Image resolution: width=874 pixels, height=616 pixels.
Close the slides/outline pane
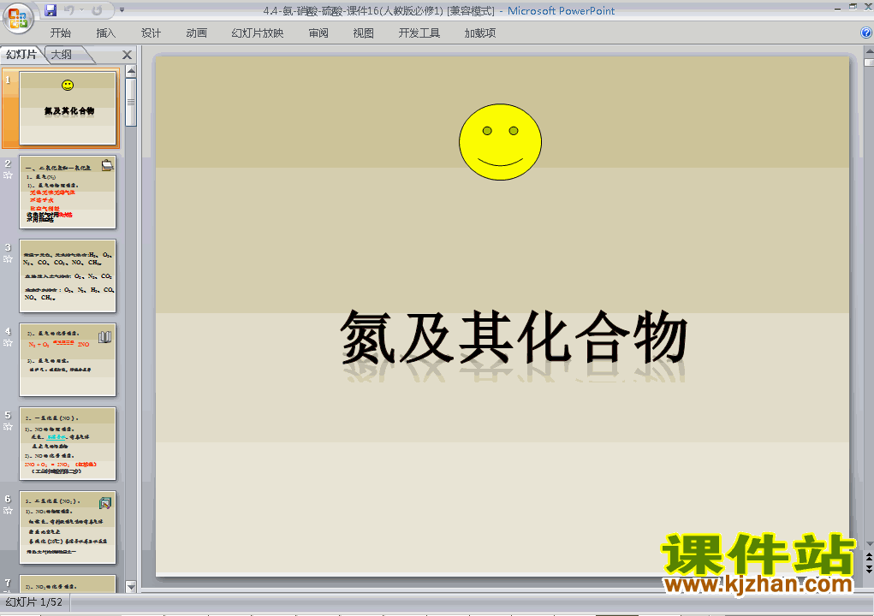(x=127, y=55)
